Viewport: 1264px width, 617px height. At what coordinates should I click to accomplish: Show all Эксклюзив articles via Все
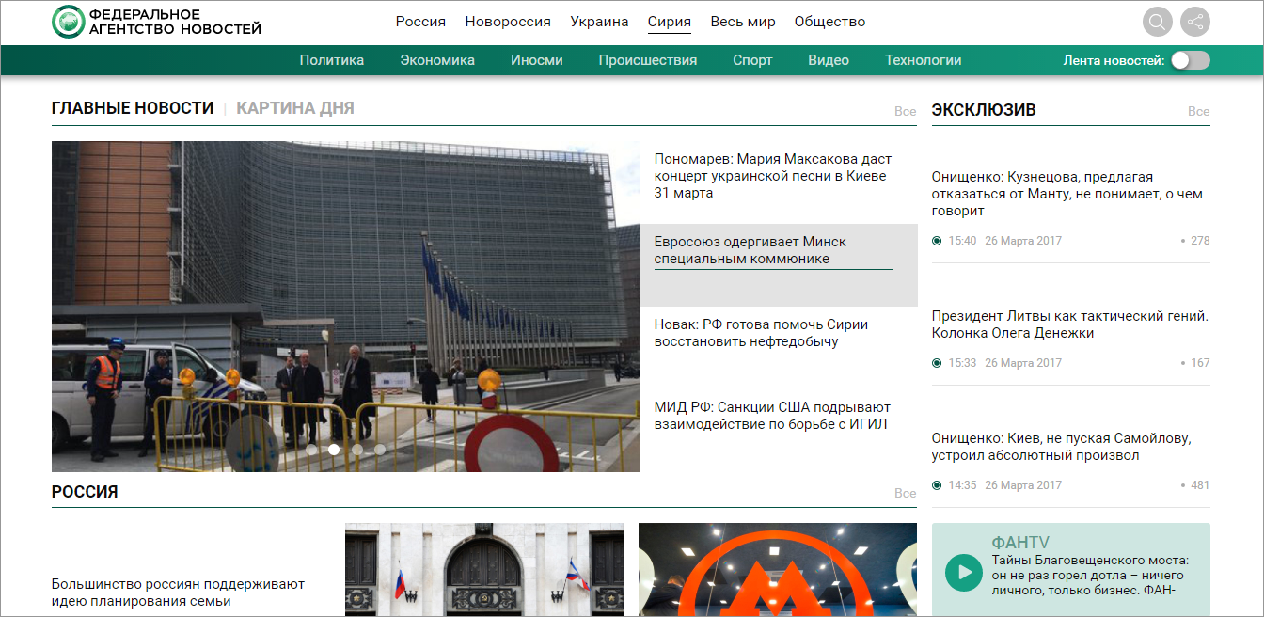1198,111
